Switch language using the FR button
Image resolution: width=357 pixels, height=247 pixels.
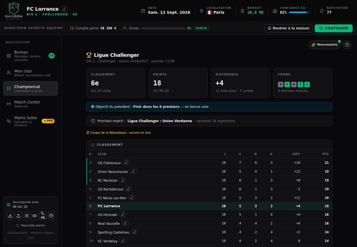43,216
